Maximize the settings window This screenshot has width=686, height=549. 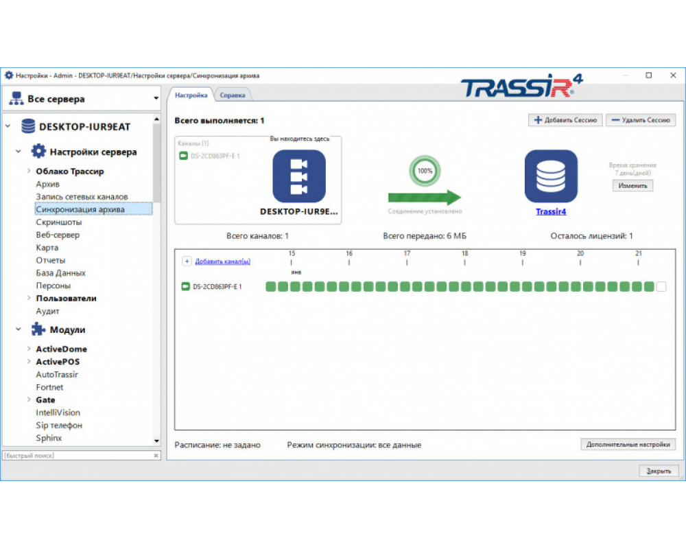pyautogui.click(x=649, y=75)
